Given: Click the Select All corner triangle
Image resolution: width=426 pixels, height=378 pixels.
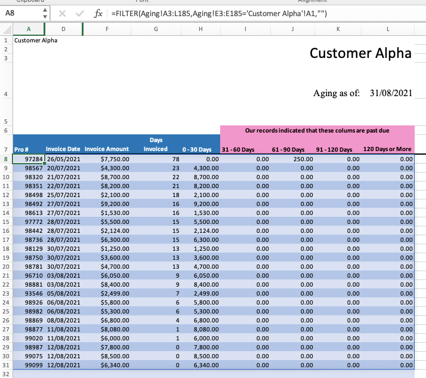Looking at the screenshot, I should click(x=7, y=29).
